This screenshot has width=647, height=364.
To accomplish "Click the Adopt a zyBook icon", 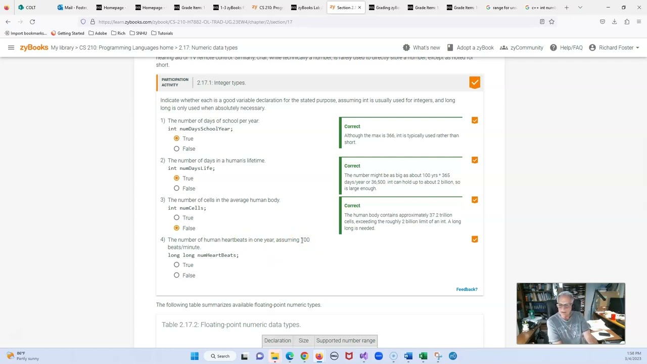I will tap(450, 48).
